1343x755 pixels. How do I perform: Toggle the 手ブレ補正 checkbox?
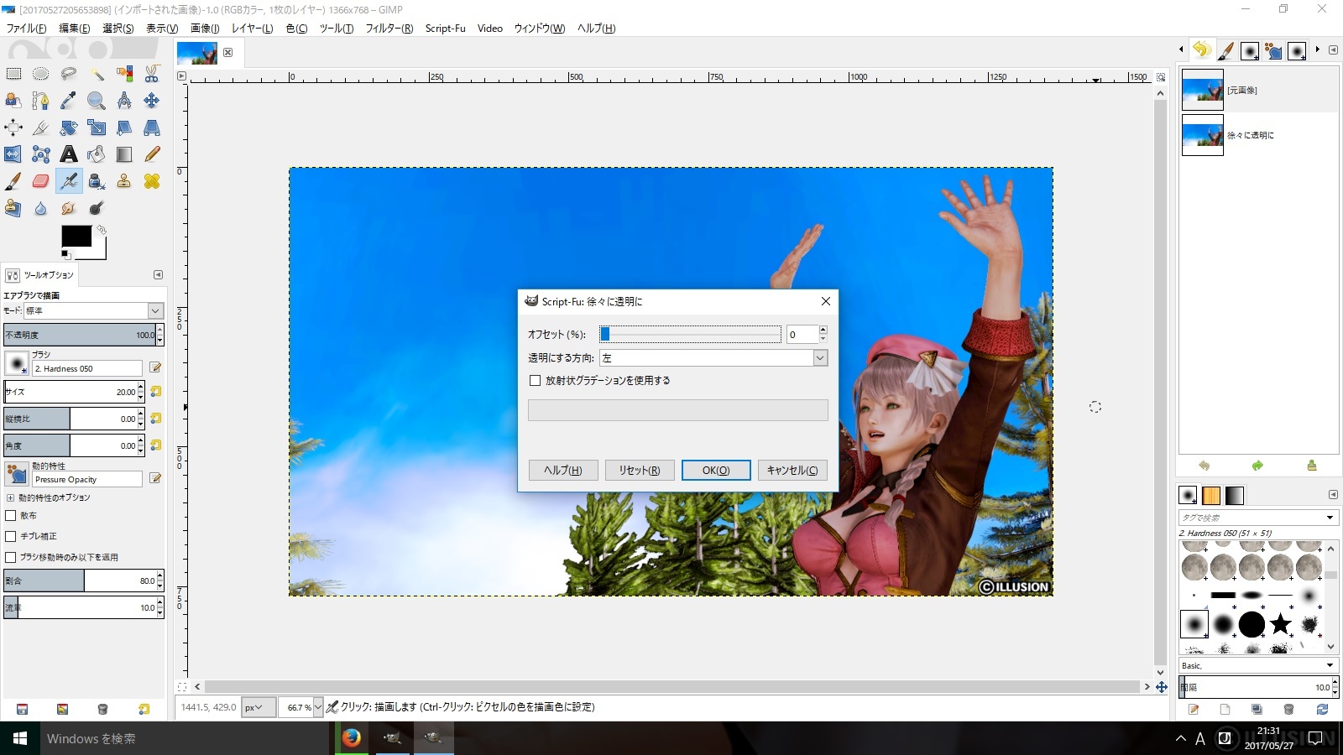click(11, 536)
